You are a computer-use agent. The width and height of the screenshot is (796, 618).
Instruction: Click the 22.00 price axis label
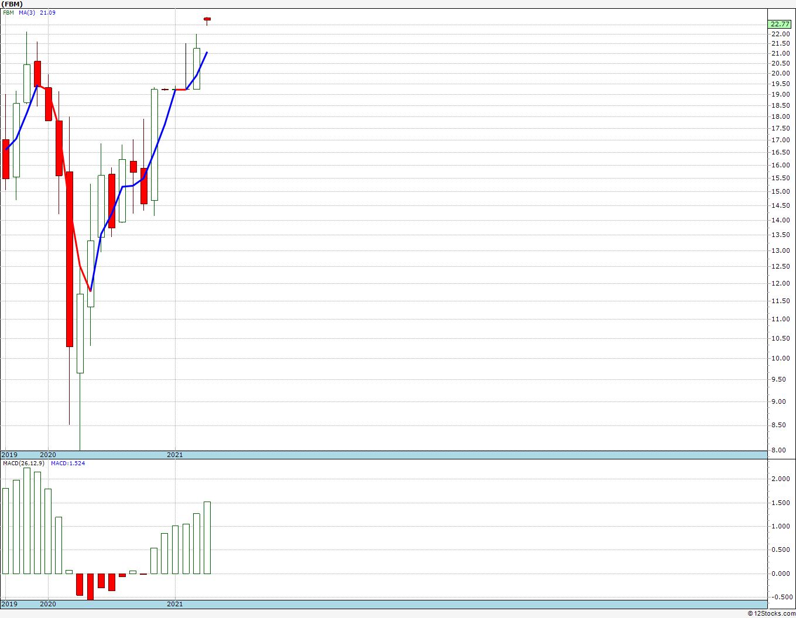[x=780, y=34]
